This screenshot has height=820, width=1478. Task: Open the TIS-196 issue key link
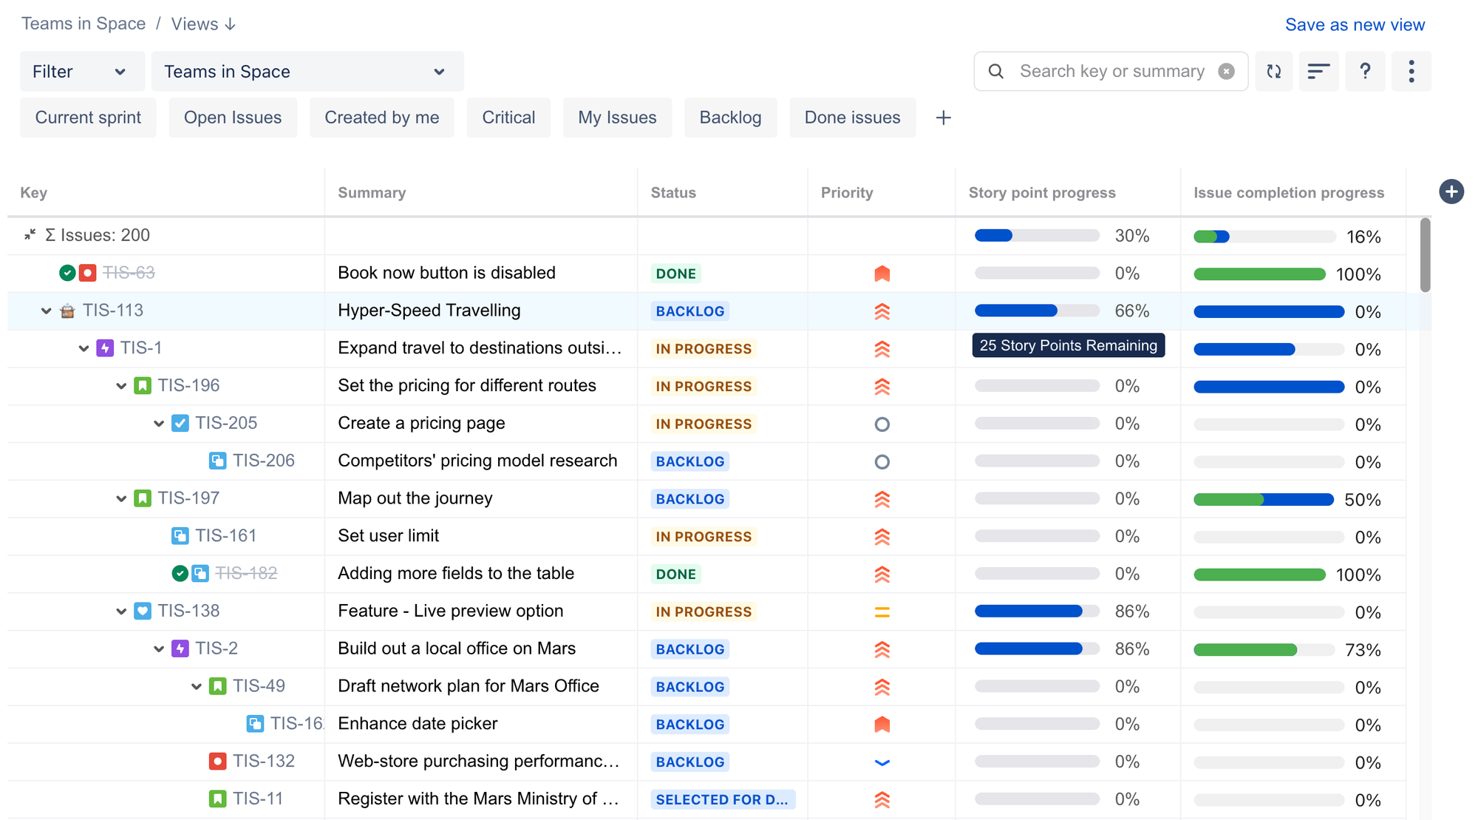[x=188, y=386]
